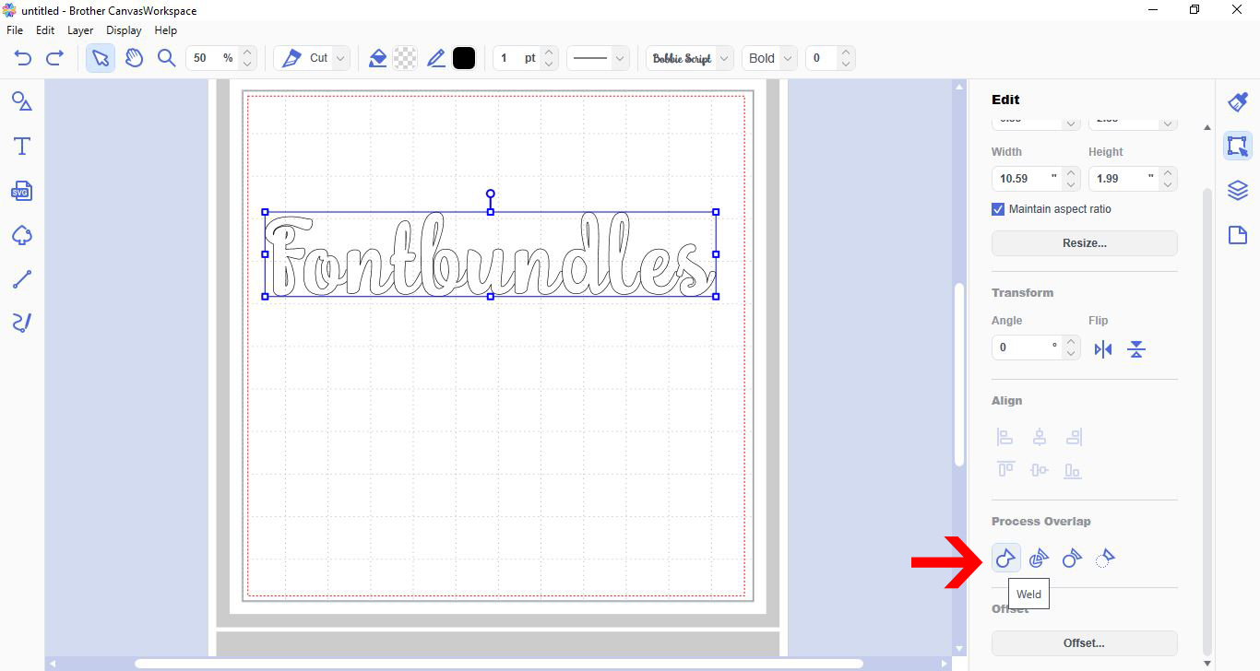
Task: Open the line style dropdown
Action: [598, 58]
